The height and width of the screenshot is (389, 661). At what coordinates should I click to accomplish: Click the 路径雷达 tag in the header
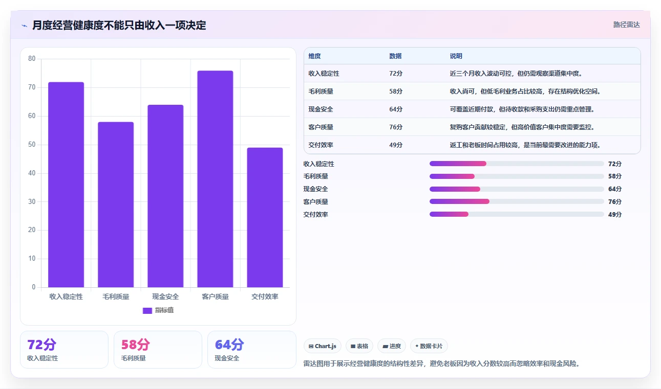click(x=627, y=25)
